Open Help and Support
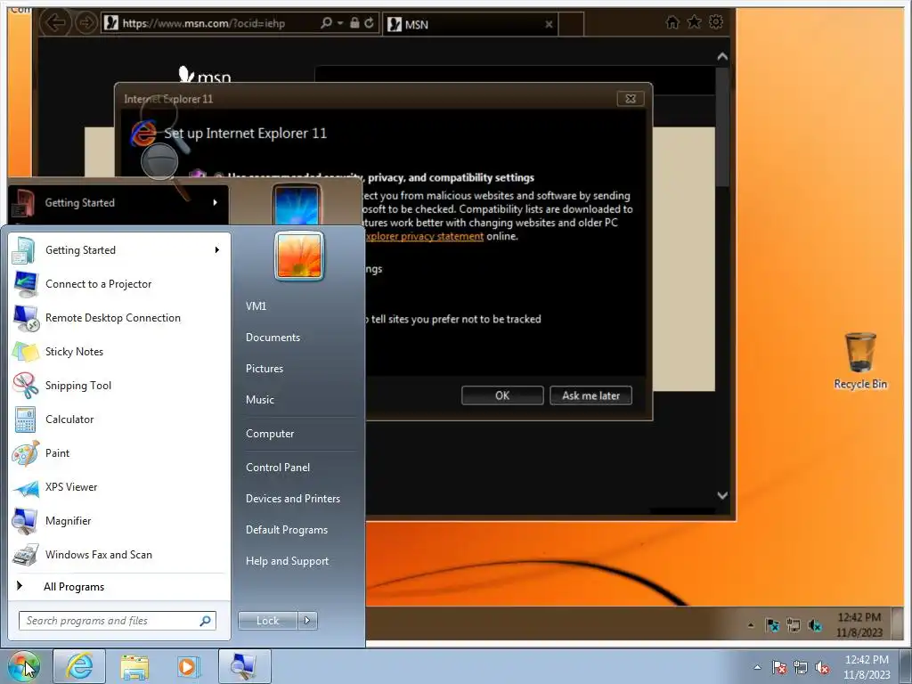The height and width of the screenshot is (684, 912). [288, 561]
